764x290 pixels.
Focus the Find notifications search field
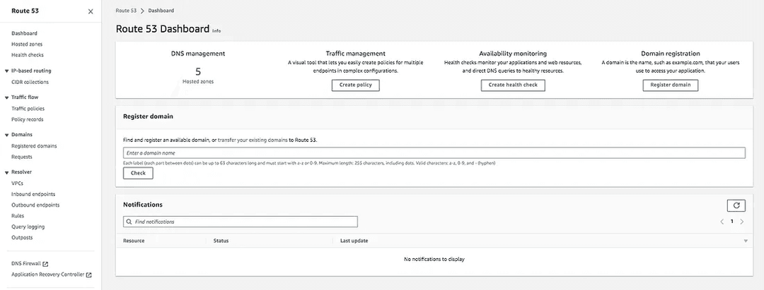click(x=241, y=222)
